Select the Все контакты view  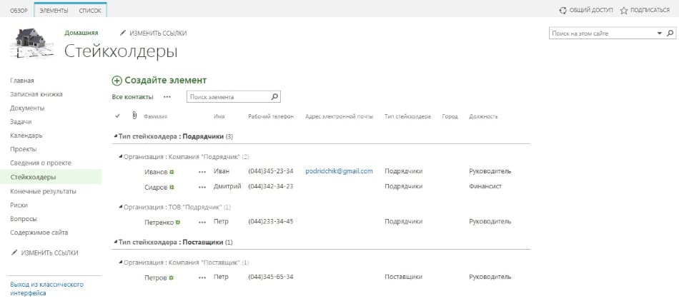click(132, 97)
